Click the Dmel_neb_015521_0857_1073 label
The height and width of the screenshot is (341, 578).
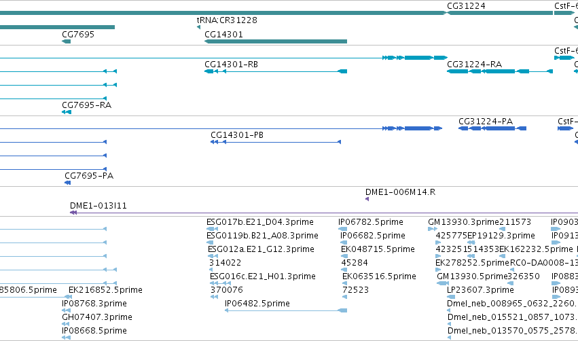(513, 317)
